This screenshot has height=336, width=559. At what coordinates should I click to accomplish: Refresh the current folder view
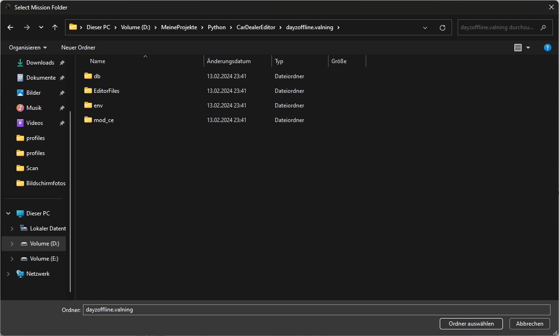[x=442, y=27]
